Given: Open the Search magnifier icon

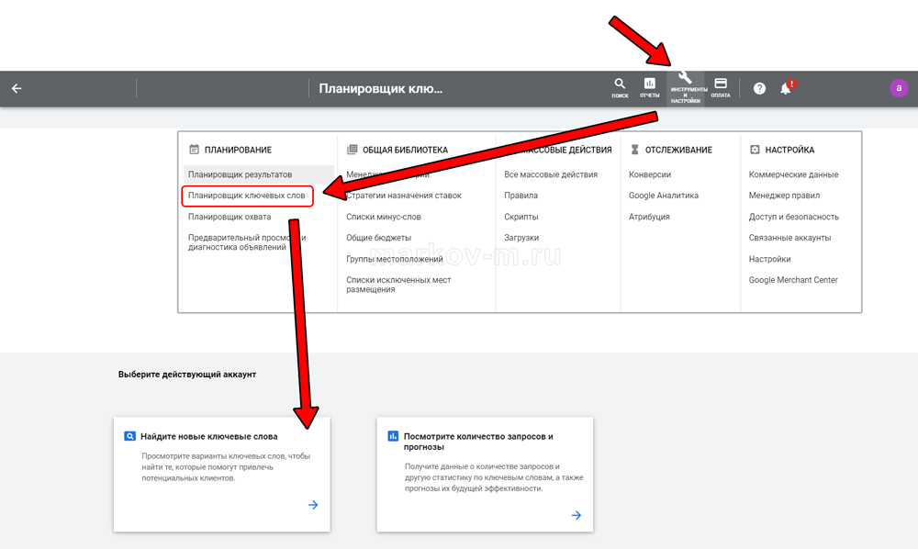Looking at the screenshot, I should point(620,86).
